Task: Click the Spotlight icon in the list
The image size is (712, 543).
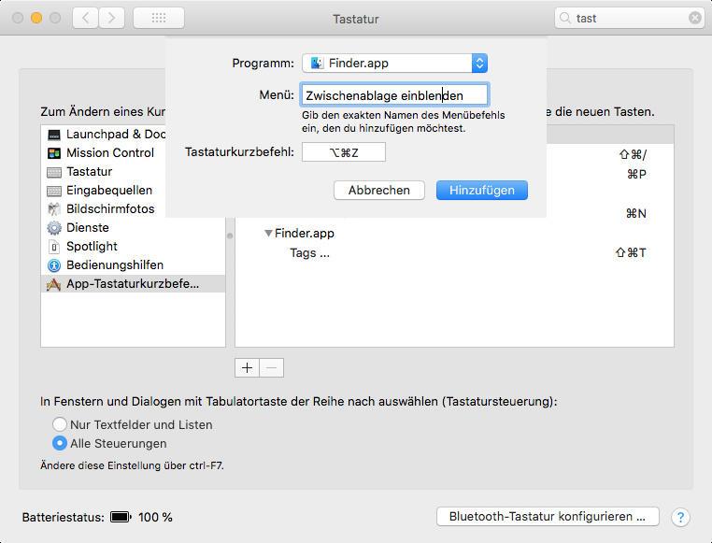Action: tap(54, 247)
